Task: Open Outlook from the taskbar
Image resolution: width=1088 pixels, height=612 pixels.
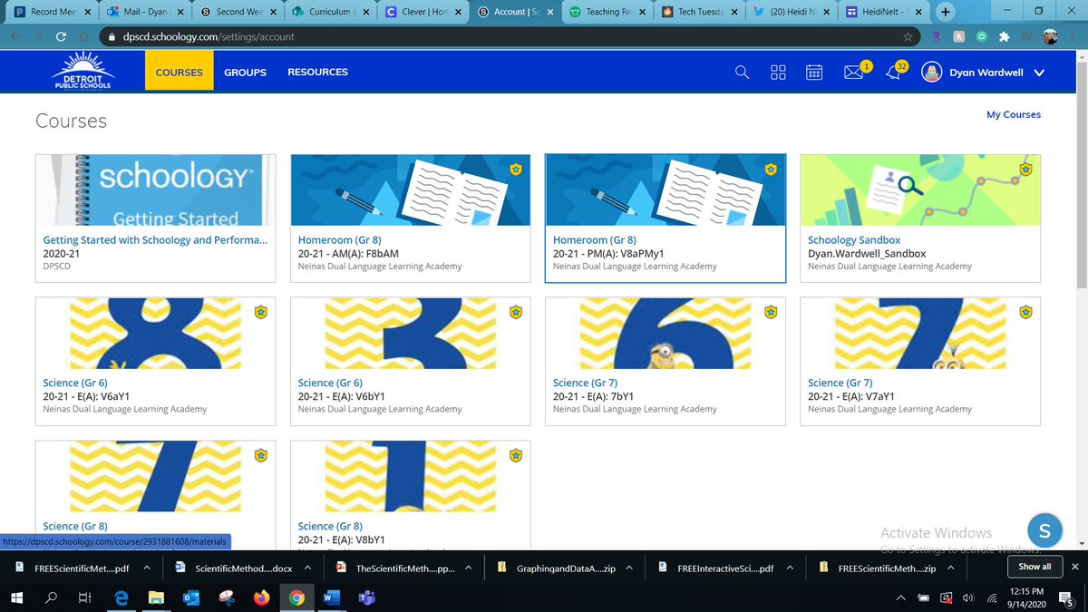Action: pyautogui.click(x=190, y=598)
